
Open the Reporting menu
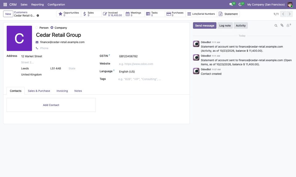pyautogui.click(x=37, y=5)
